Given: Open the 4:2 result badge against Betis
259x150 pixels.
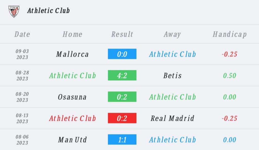Looking at the screenshot, I should tap(122, 75).
